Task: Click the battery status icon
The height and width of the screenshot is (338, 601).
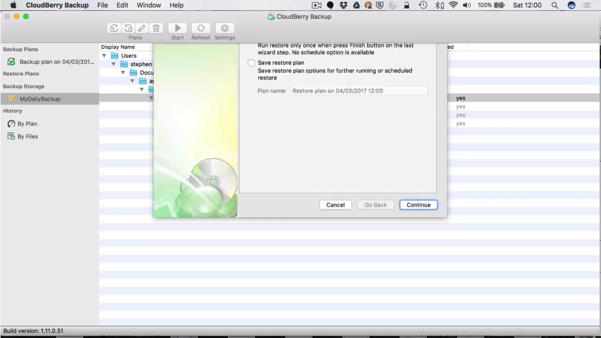Action: (x=500, y=5)
